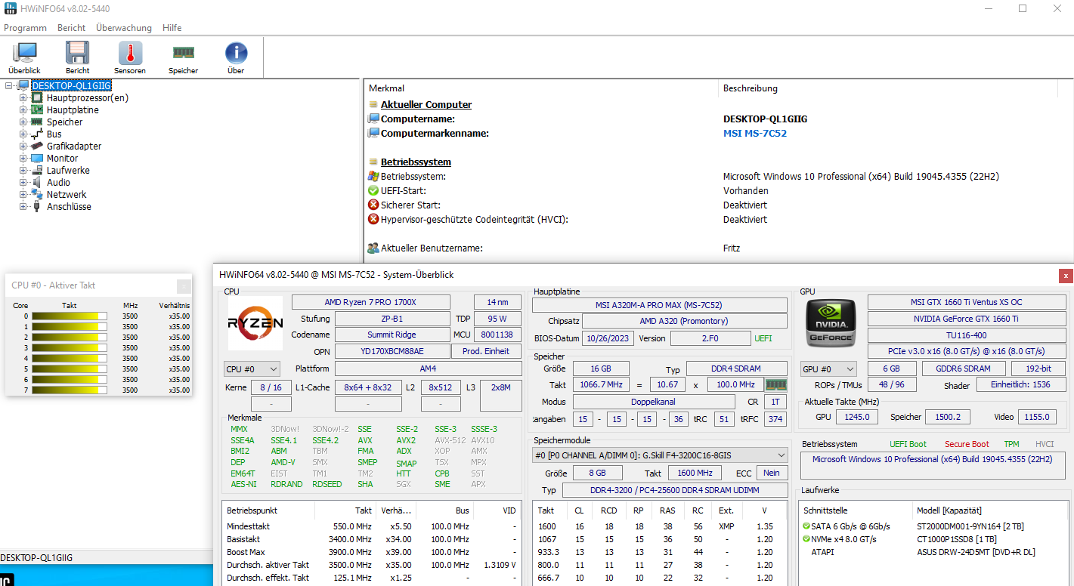
Task: Click the AMD Ryzen 7 PRO 1700X field
Action: click(370, 302)
